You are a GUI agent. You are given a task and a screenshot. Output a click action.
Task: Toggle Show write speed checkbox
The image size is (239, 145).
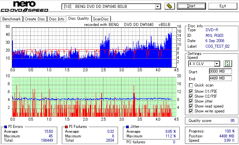pyautogui.click(x=191, y=111)
